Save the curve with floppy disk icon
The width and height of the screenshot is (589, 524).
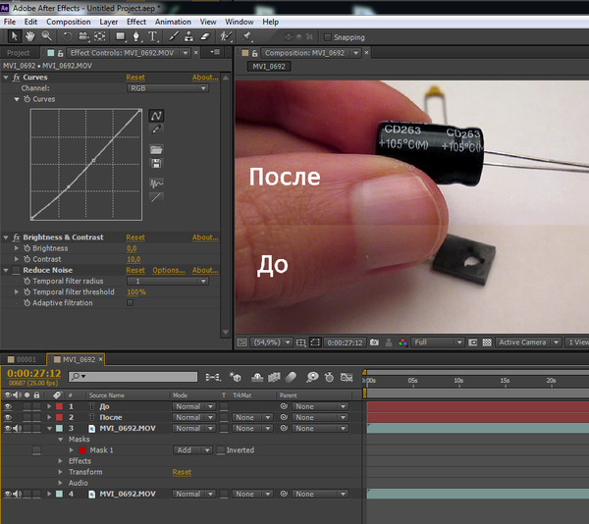point(156,164)
